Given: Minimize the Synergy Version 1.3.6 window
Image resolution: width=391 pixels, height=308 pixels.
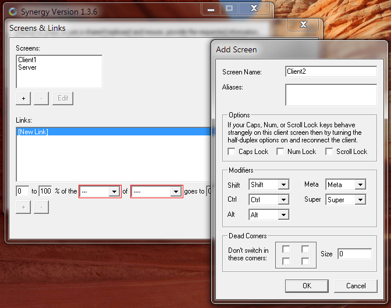Looking at the screenshot, I should 211,9.
